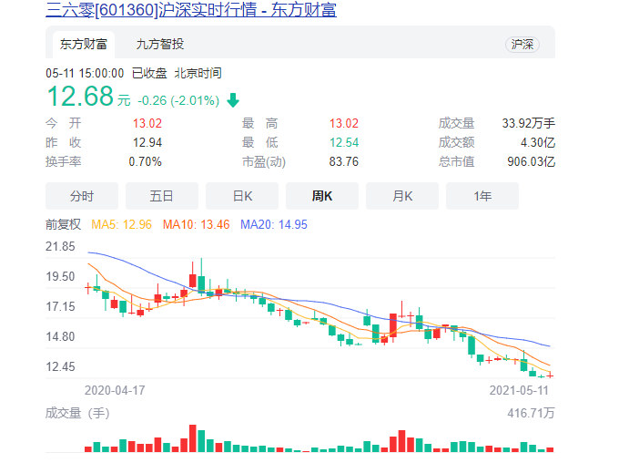Click the tallest red volume bar
Screen dimensions: 629x463
click(192, 438)
